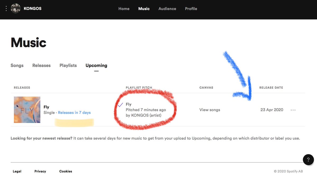
Task: Click the Fly title in Releases column
Action: (46, 107)
